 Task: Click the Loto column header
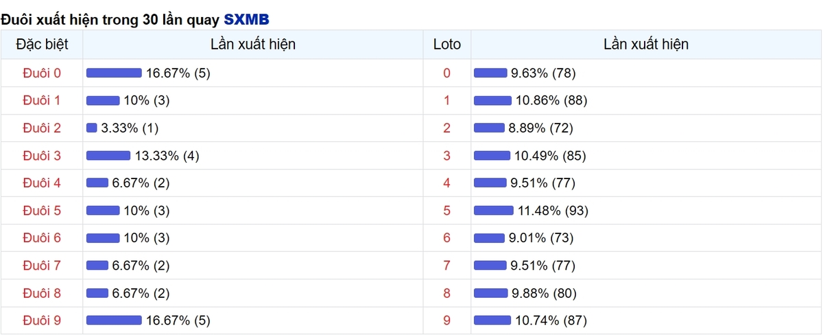447,45
